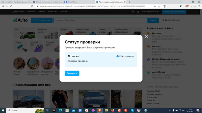Open Microsoft Edge from the taskbar

click(x=61, y=110)
